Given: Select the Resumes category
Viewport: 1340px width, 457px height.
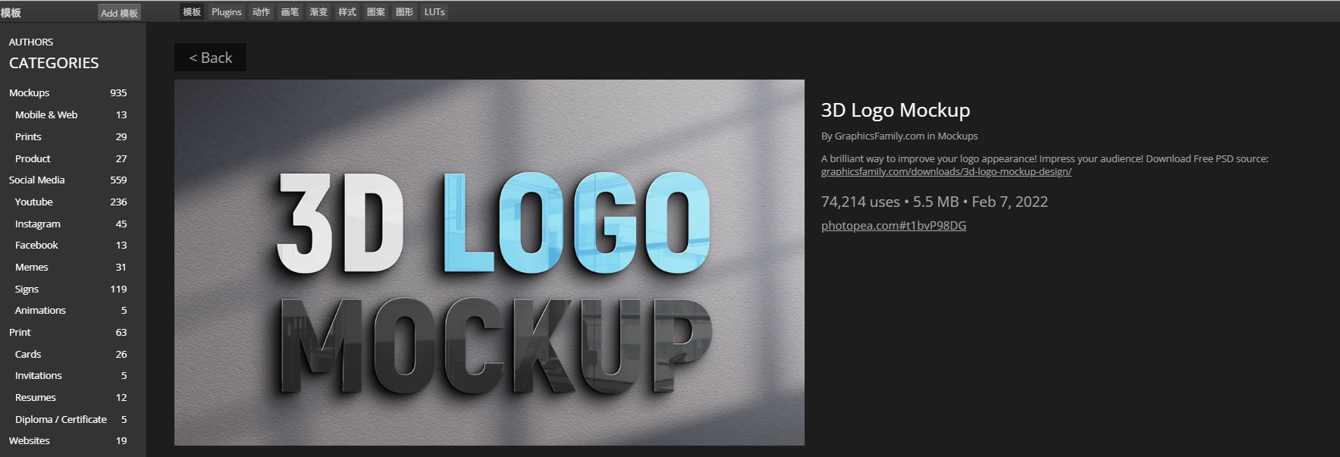Looking at the screenshot, I should (36, 398).
